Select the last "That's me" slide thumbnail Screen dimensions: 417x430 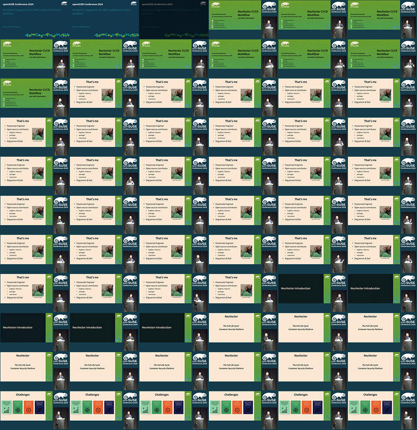pos(243,293)
